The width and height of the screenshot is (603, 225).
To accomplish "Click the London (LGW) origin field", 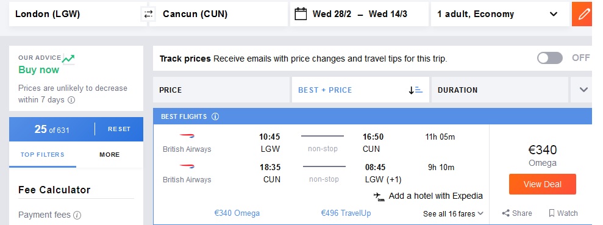I will [77, 14].
